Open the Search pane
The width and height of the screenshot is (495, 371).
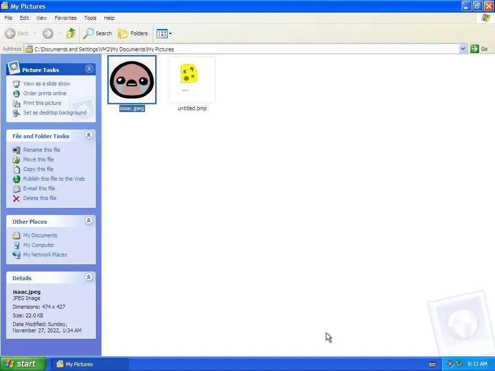[97, 33]
